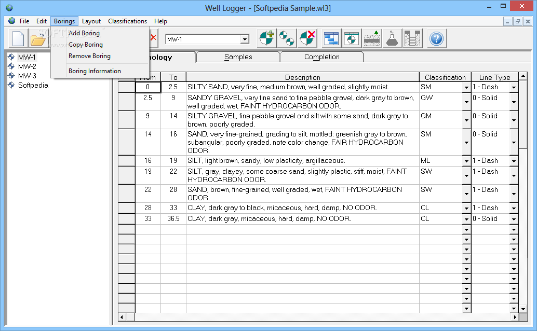Click the horizontal scrollbar right arrow
The width and height of the screenshot is (537, 331).
[515, 318]
